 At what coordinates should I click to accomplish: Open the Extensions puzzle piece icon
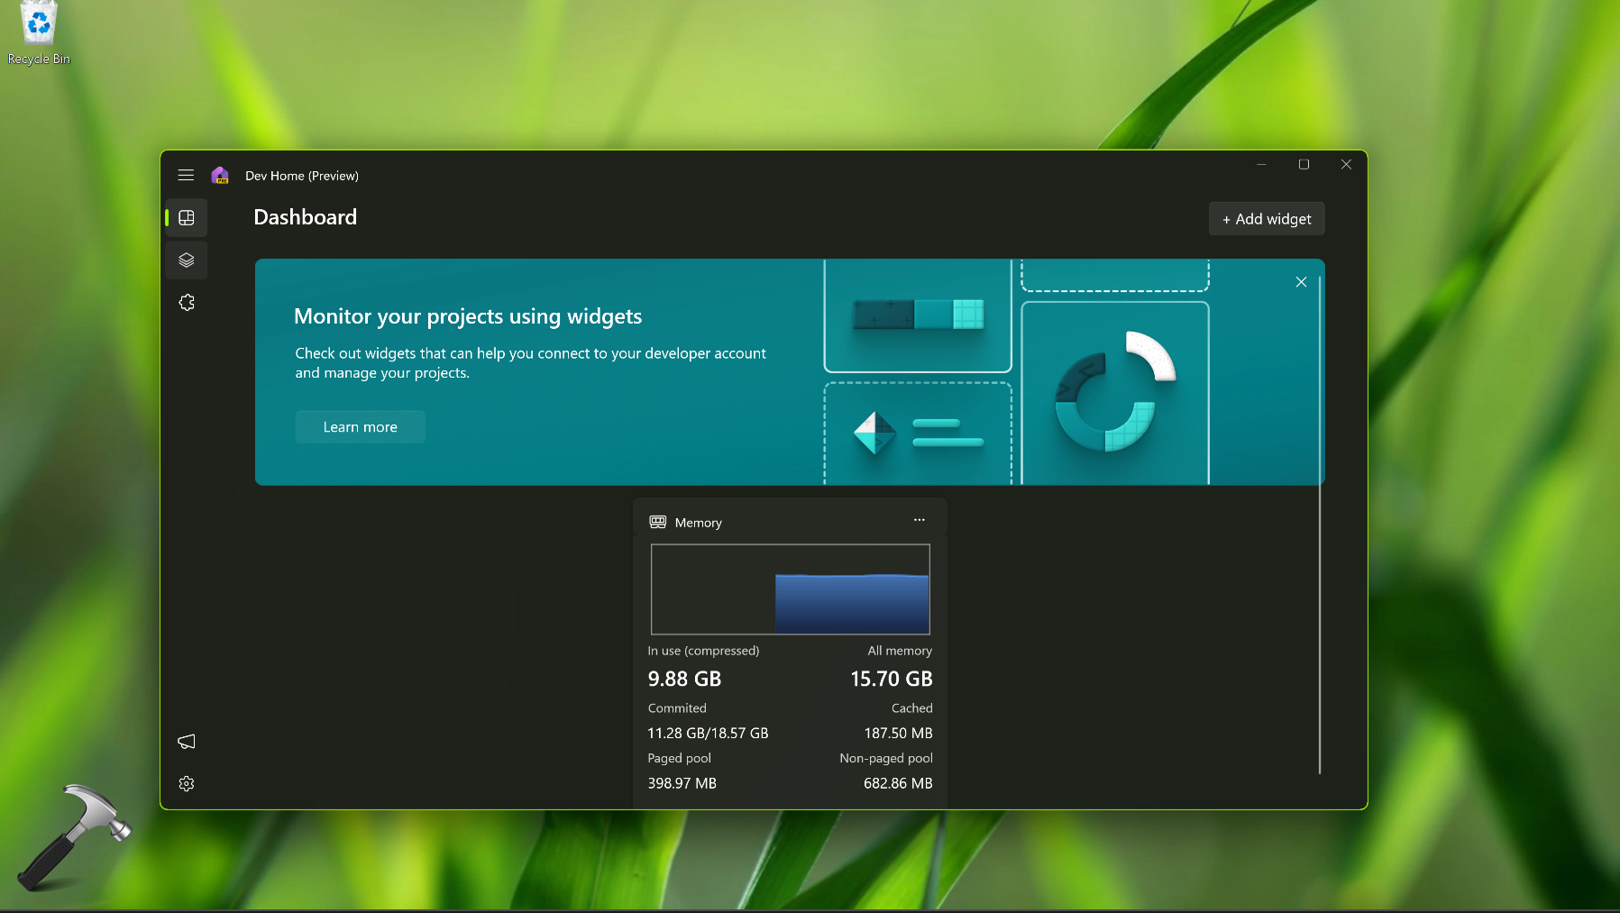coord(187,303)
